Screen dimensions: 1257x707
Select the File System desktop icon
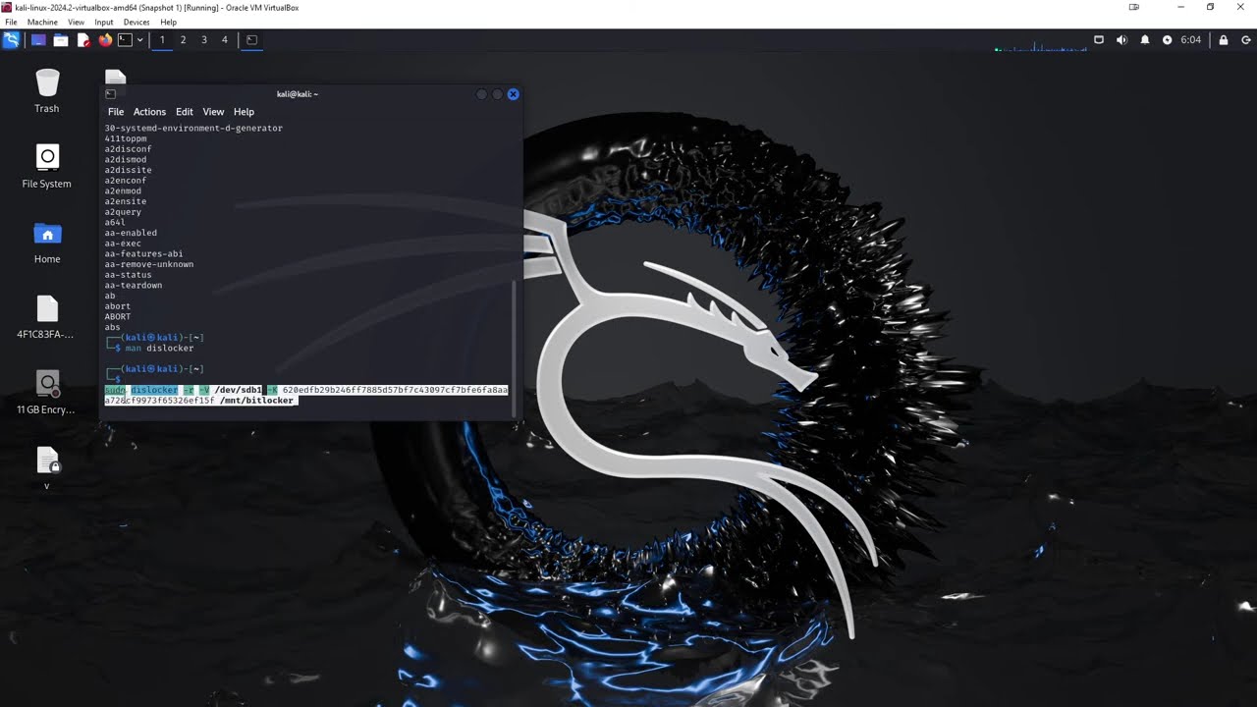point(47,166)
